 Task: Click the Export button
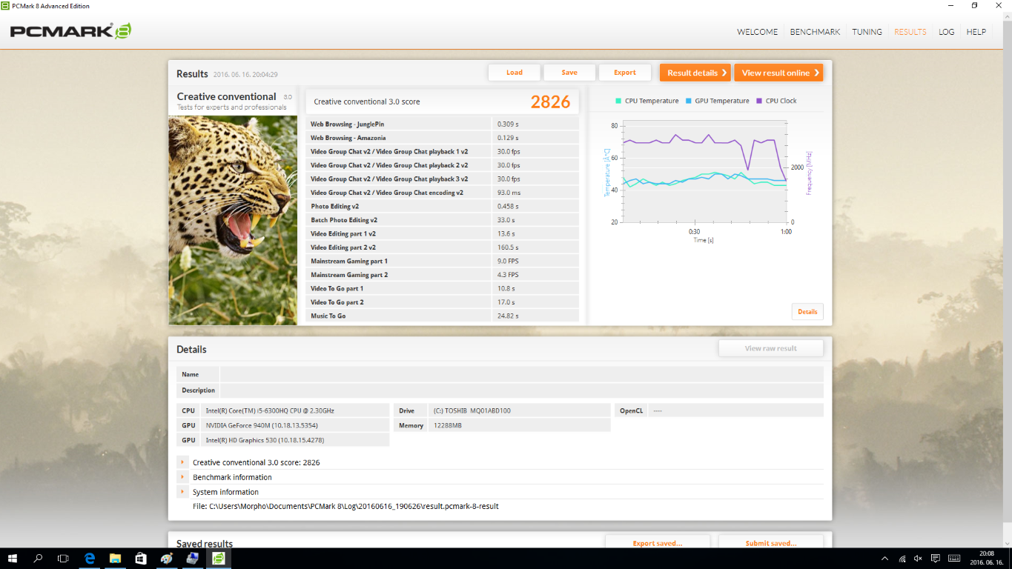tap(625, 73)
